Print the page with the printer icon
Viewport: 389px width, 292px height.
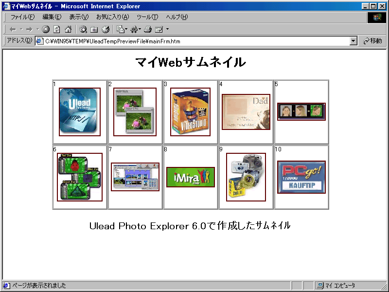point(148,29)
